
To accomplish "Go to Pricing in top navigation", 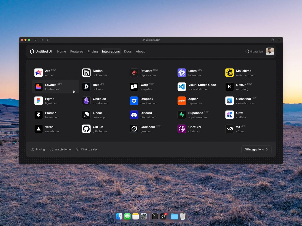I will click(x=93, y=51).
